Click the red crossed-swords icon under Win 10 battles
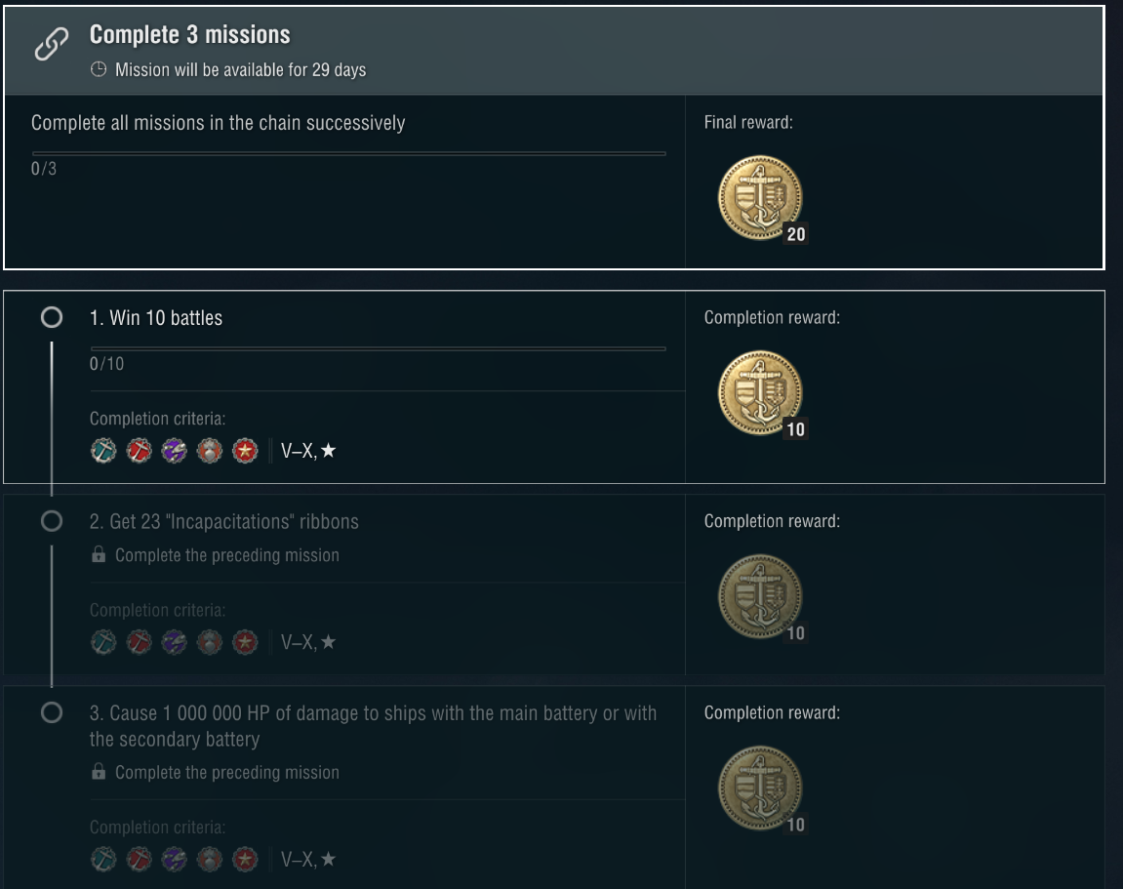 [x=139, y=451]
